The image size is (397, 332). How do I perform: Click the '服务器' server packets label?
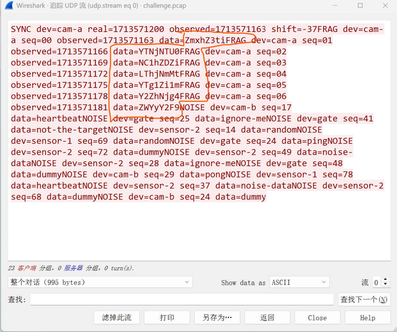pos(73,268)
